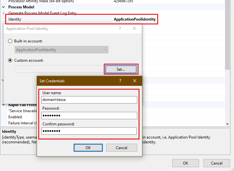Click Cancel in the Set Credentials dialog
The image size is (234, 171).
pyautogui.click(x=122, y=148)
